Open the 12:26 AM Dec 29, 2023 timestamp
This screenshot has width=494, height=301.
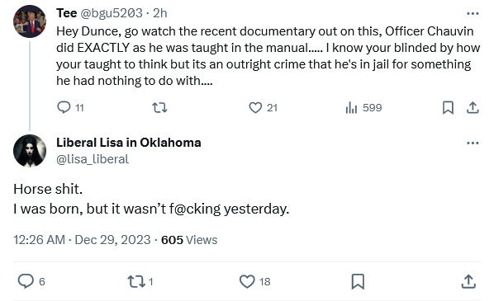tap(82, 240)
